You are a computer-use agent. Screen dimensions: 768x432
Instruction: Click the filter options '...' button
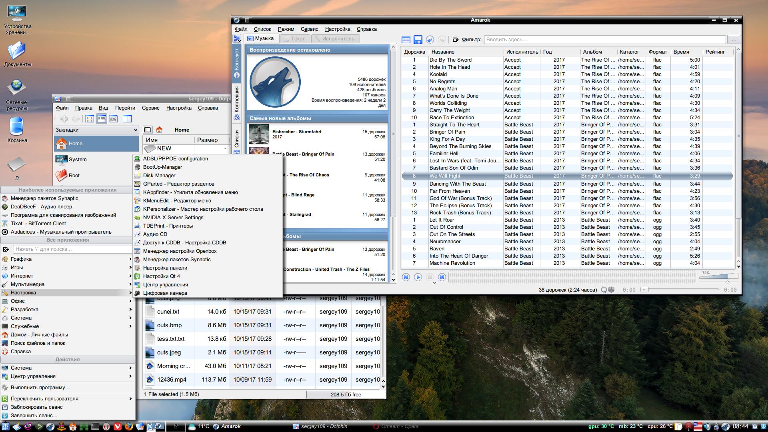[734, 40]
